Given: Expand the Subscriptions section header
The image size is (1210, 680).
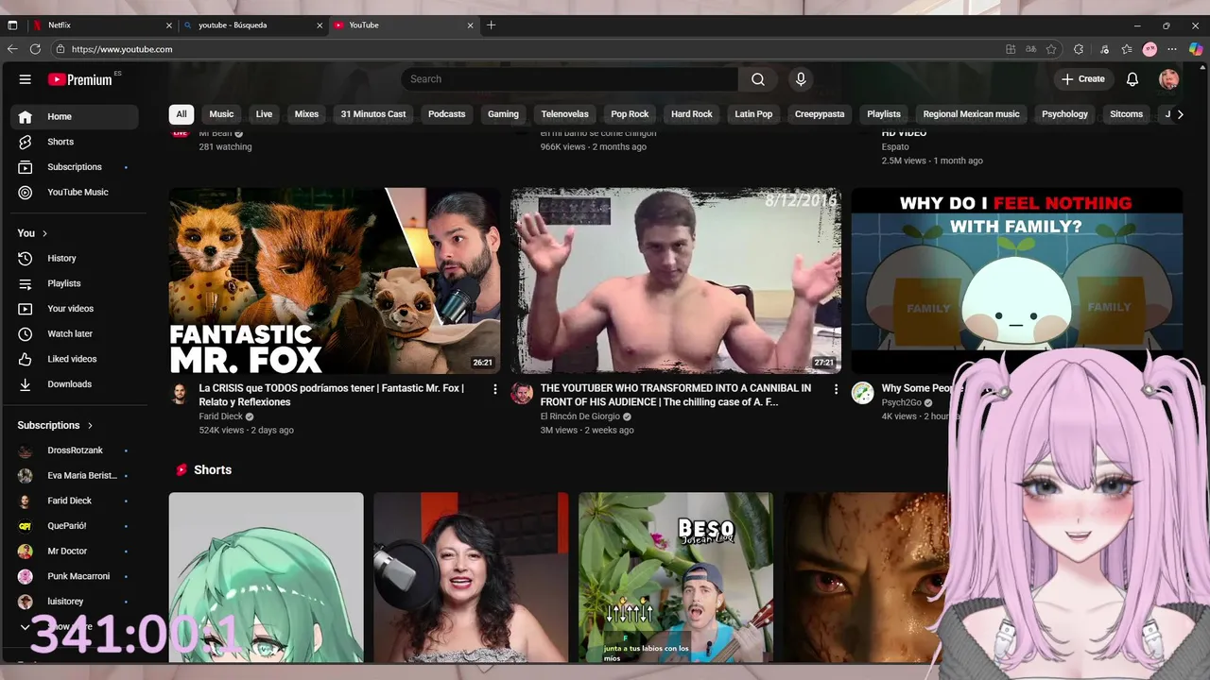Looking at the screenshot, I should [x=56, y=425].
